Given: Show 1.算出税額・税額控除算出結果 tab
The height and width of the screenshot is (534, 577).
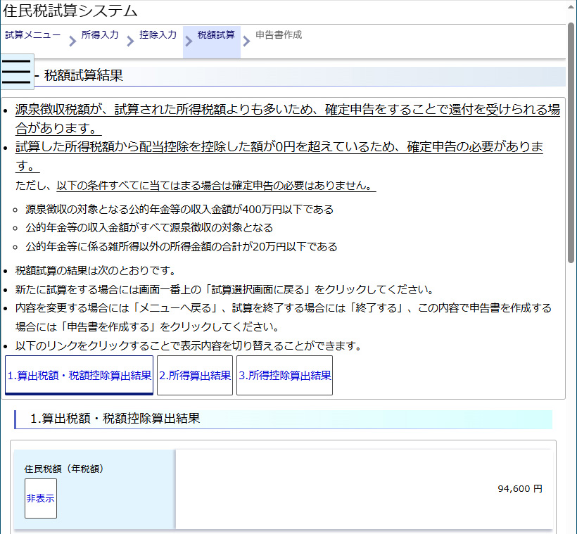Looking at the screenshot, I should click(x=79, y=376).
